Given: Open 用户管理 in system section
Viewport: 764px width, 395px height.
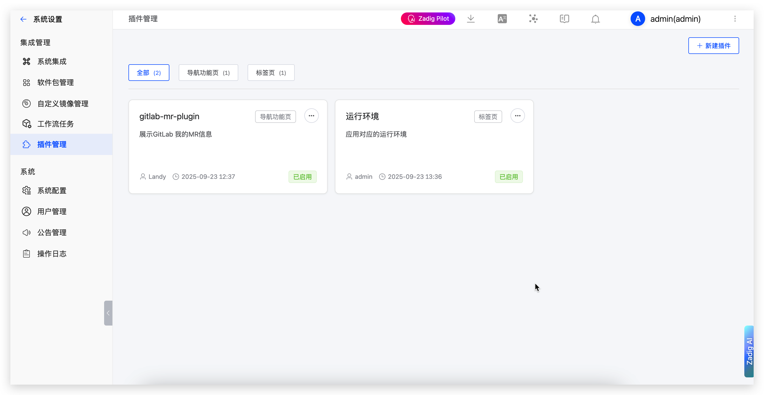Looking at the screenshot, I should point(52,211).
